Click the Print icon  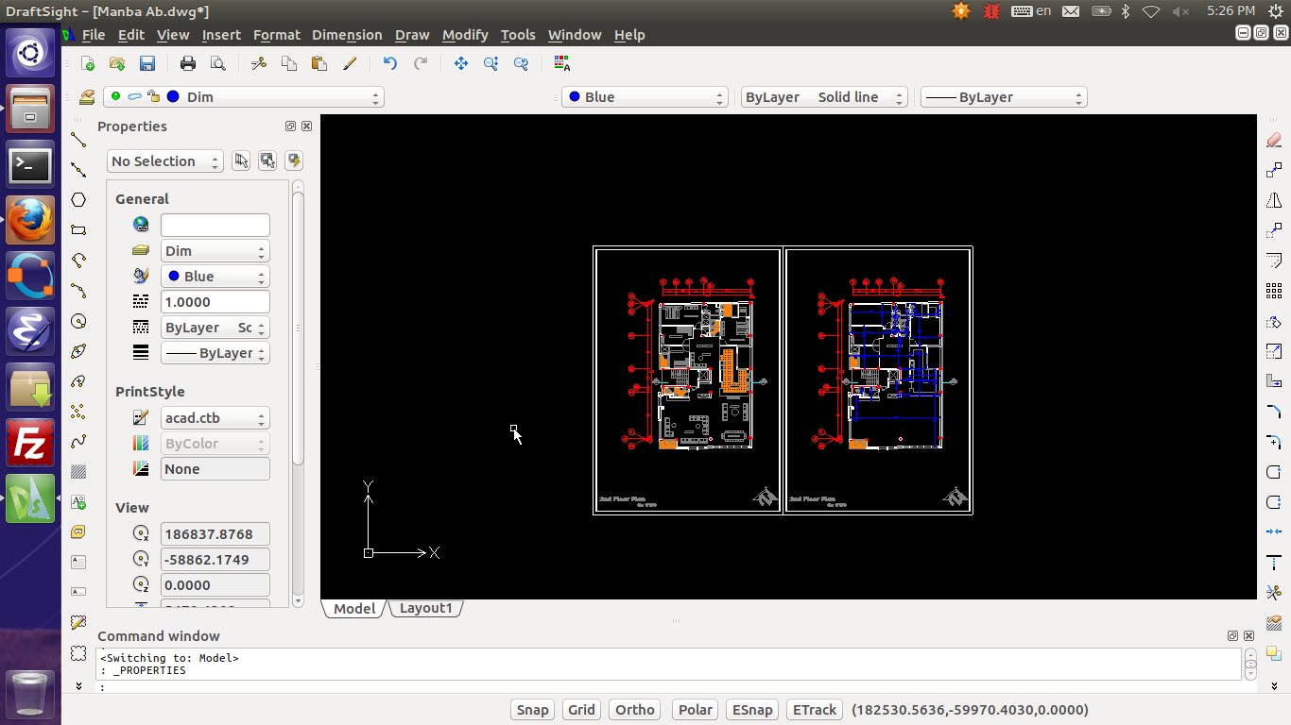pos(188,63)
